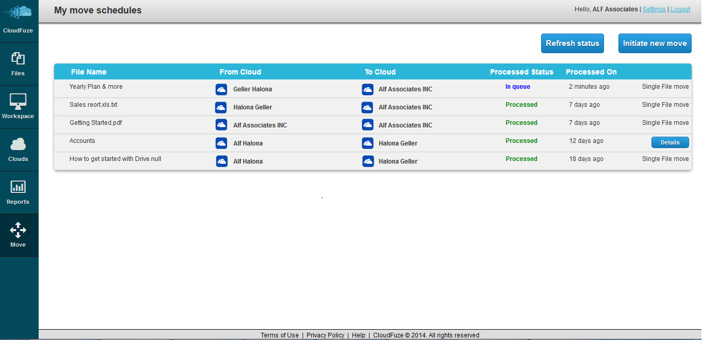Click 'Processed' status for Drive.null row
704x340 pixels.
(522, 159)
